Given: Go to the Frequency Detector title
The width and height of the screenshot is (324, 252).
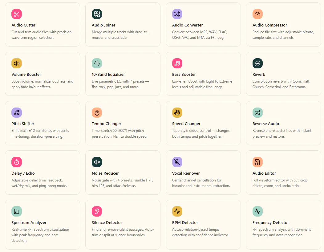Looking at the screenshot, I should [270, 223].
